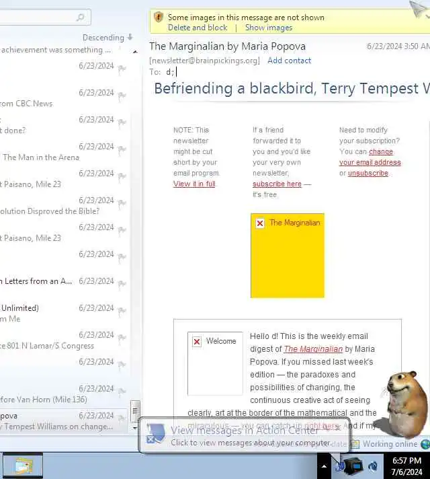The image size is (430, 479).
Task: Click the blue swirl icon in system tray
Action: click(x=373, y=466)
